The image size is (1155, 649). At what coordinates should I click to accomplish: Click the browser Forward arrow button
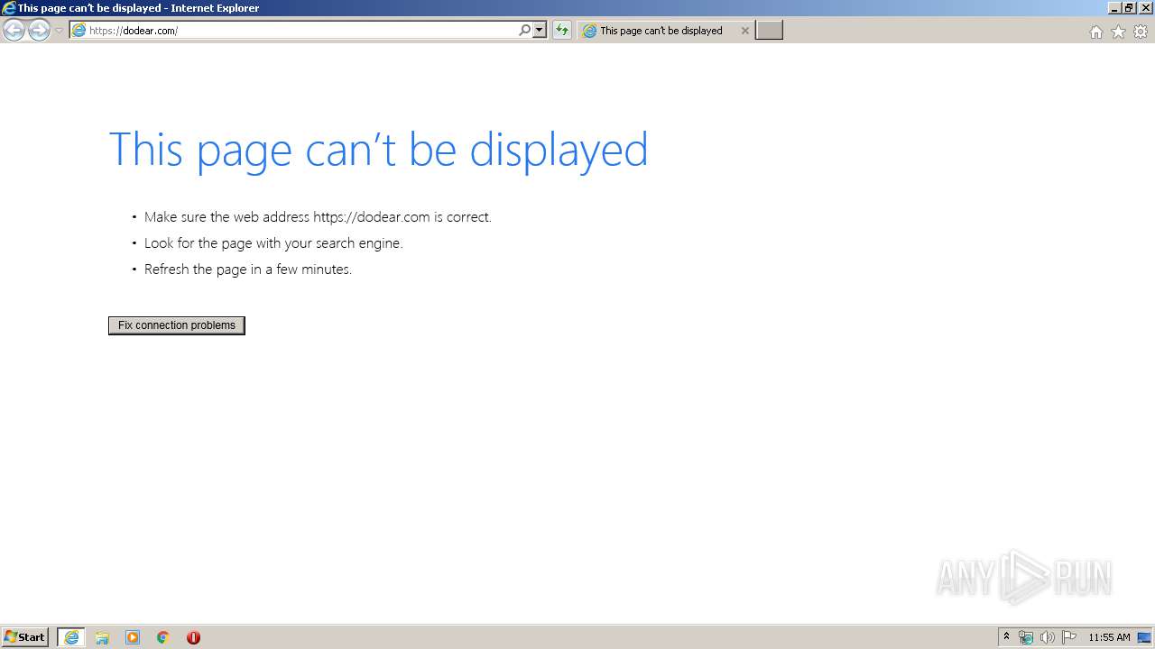[x=39, y=31]
